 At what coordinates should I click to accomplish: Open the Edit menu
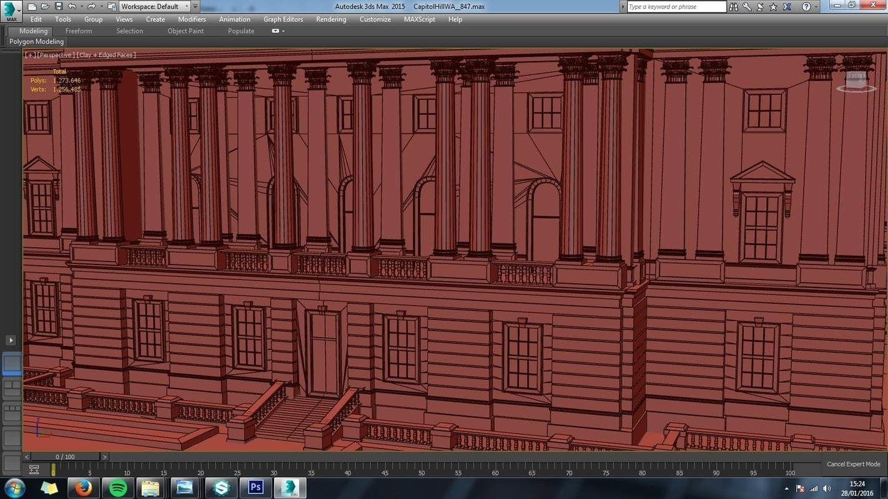(x=36, y=19)
